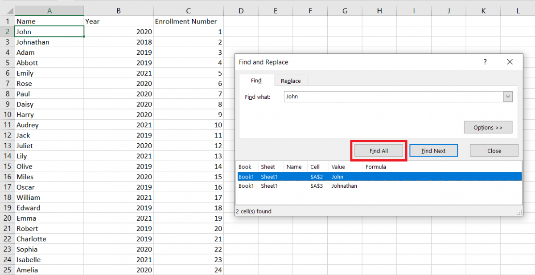Click enrollment number 10 cell
The height and width of the screenshot is (275, 535).
pos(189,125)
